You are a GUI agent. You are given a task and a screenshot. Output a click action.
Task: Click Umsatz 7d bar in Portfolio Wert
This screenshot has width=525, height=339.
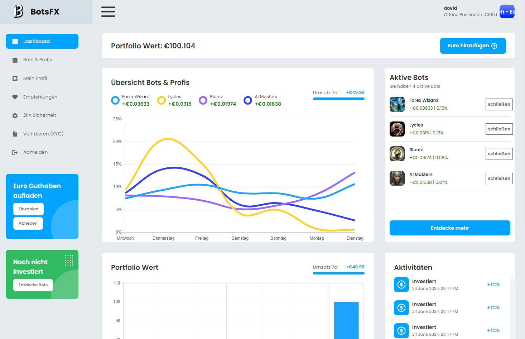(339, 273)
